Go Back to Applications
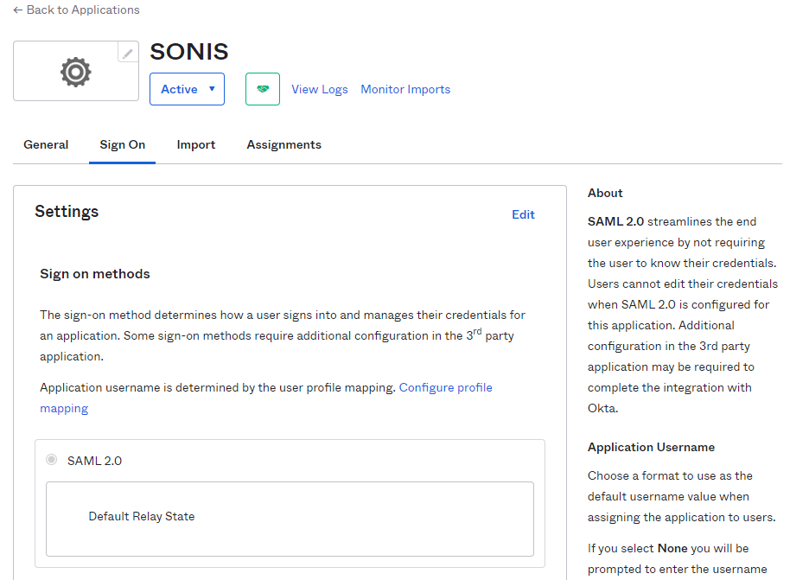This screenshot has height=580, width=809. (x=74, y=10)
